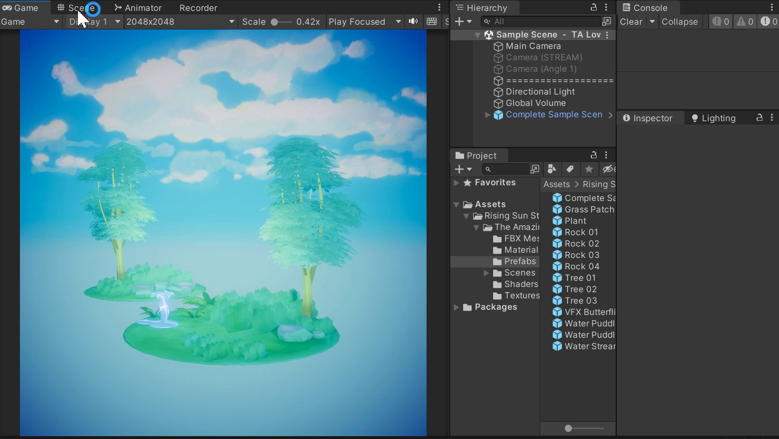
Task: Expand the Packages folder
Action: [456, 307]
